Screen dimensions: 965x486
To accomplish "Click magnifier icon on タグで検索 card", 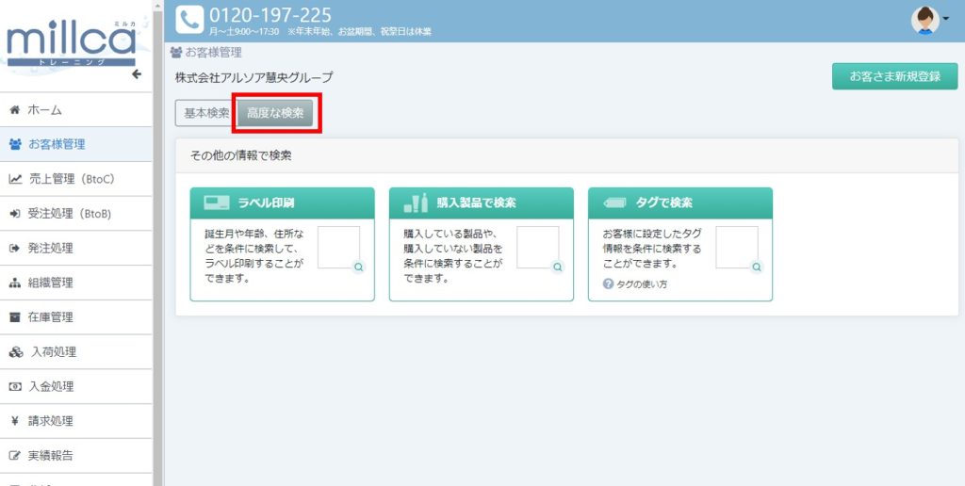I will (756, 267).
